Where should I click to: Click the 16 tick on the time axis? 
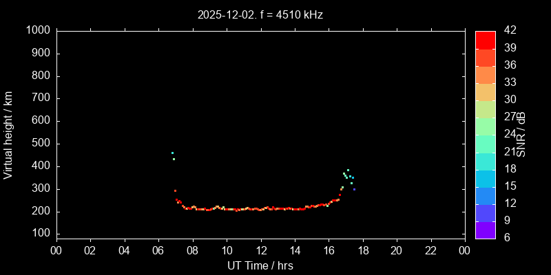(x=329, y=250)
